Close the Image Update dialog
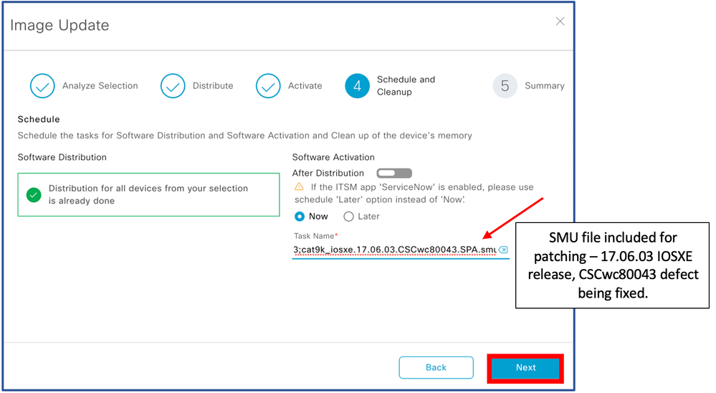716x393 pixels. [x=560, y=22]
